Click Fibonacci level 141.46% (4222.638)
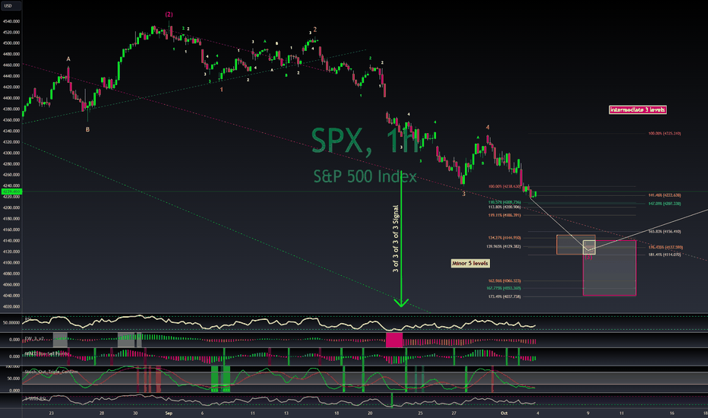708x418 pixels. coord(664,195)
